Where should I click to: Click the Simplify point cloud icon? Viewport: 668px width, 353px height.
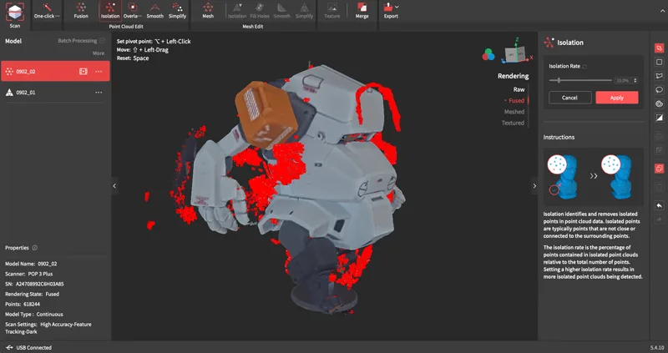(x=177, y=10)
